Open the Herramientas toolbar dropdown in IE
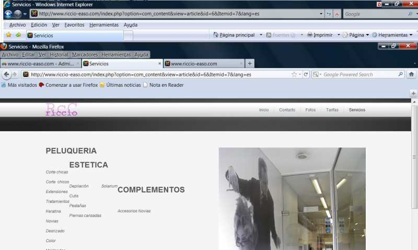The image size is (418, 250). click(x=392, y=35)
